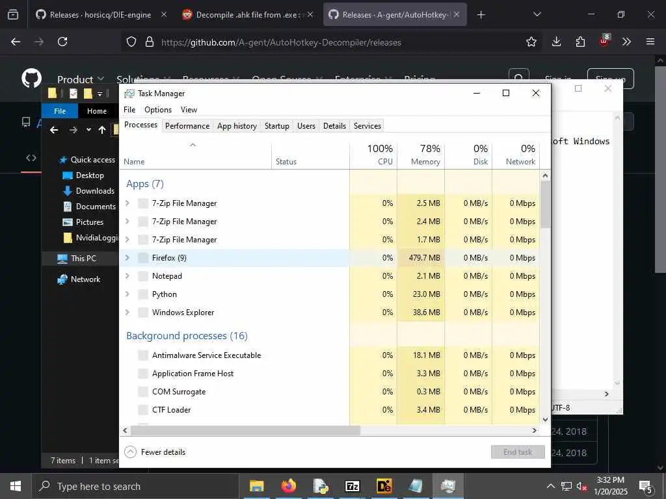This screenshot has width=666, height=499.
Task: Click the Task Manager horizontal scrollbar thumb
Action: tap(245, 430)
